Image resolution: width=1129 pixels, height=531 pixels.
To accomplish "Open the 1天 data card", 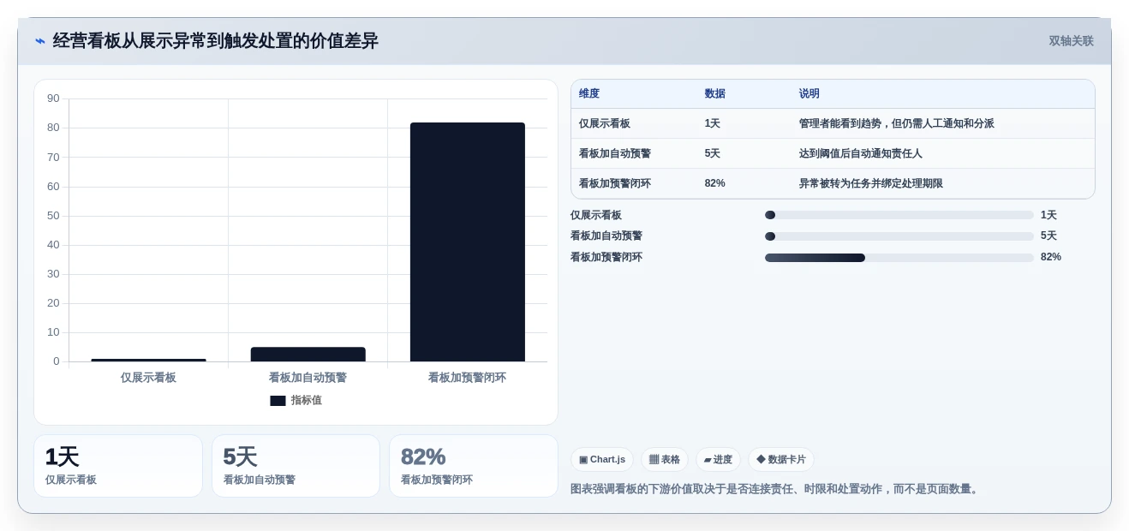I will [118, 466].
